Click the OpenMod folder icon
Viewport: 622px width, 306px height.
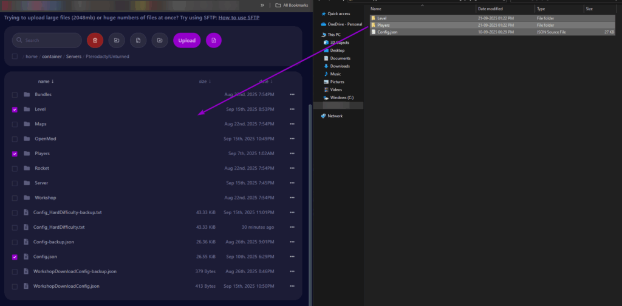coord(27,139)
